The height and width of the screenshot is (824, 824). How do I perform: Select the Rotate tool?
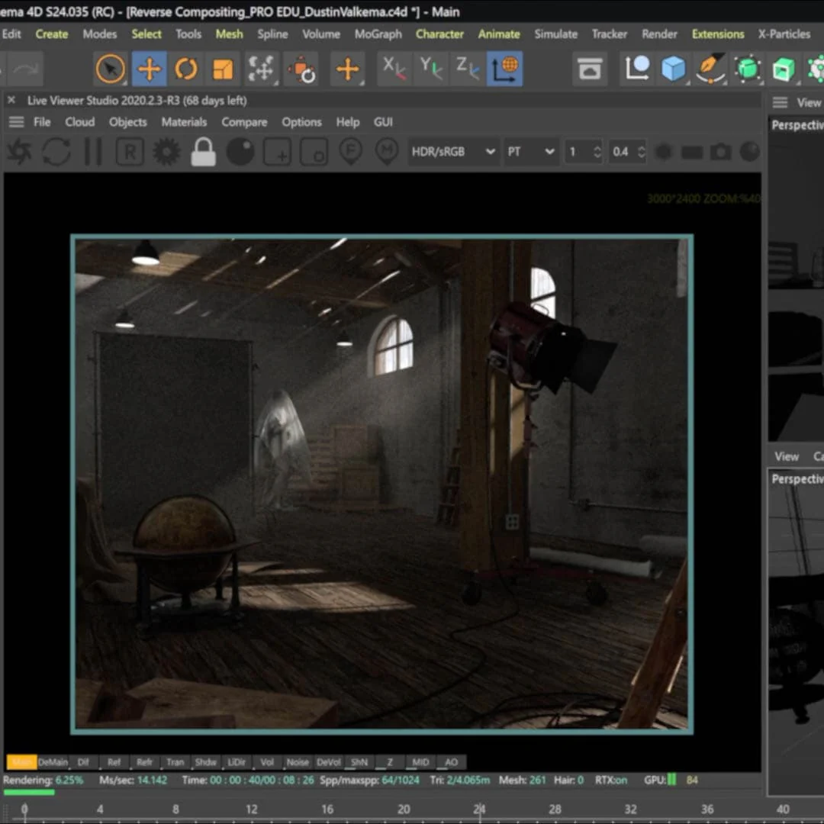[186, 69]
